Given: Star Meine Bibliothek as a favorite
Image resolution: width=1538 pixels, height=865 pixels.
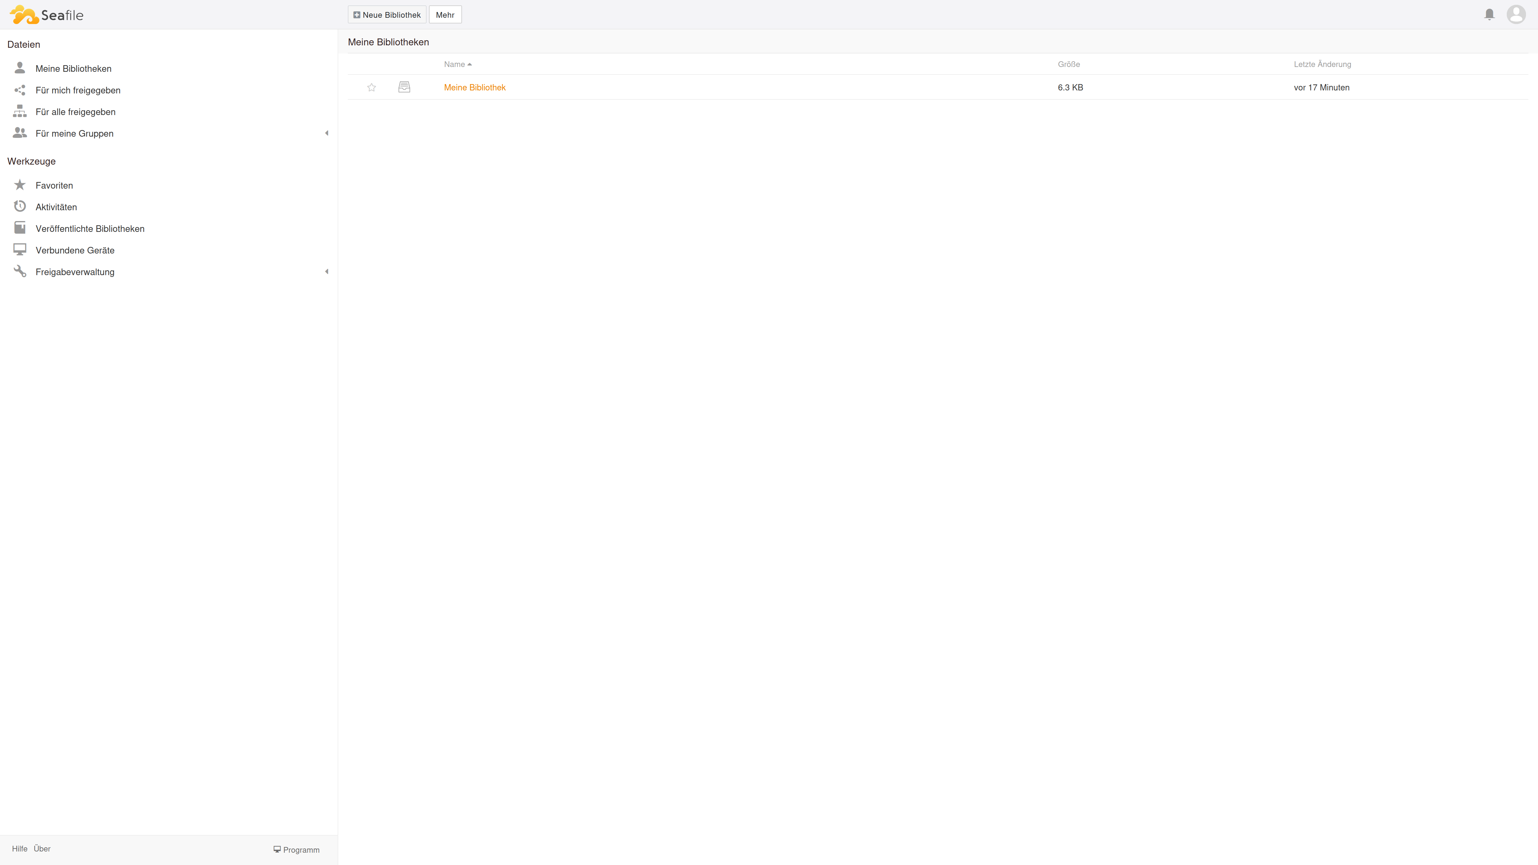Looking at the screenshot, I should pyautogui.click(x=371, y=87).
